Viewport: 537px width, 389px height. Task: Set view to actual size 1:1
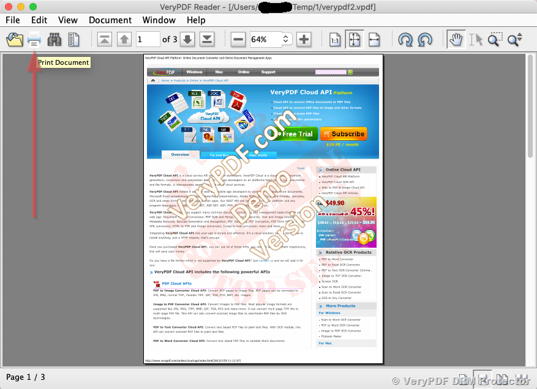click(335, 40)
